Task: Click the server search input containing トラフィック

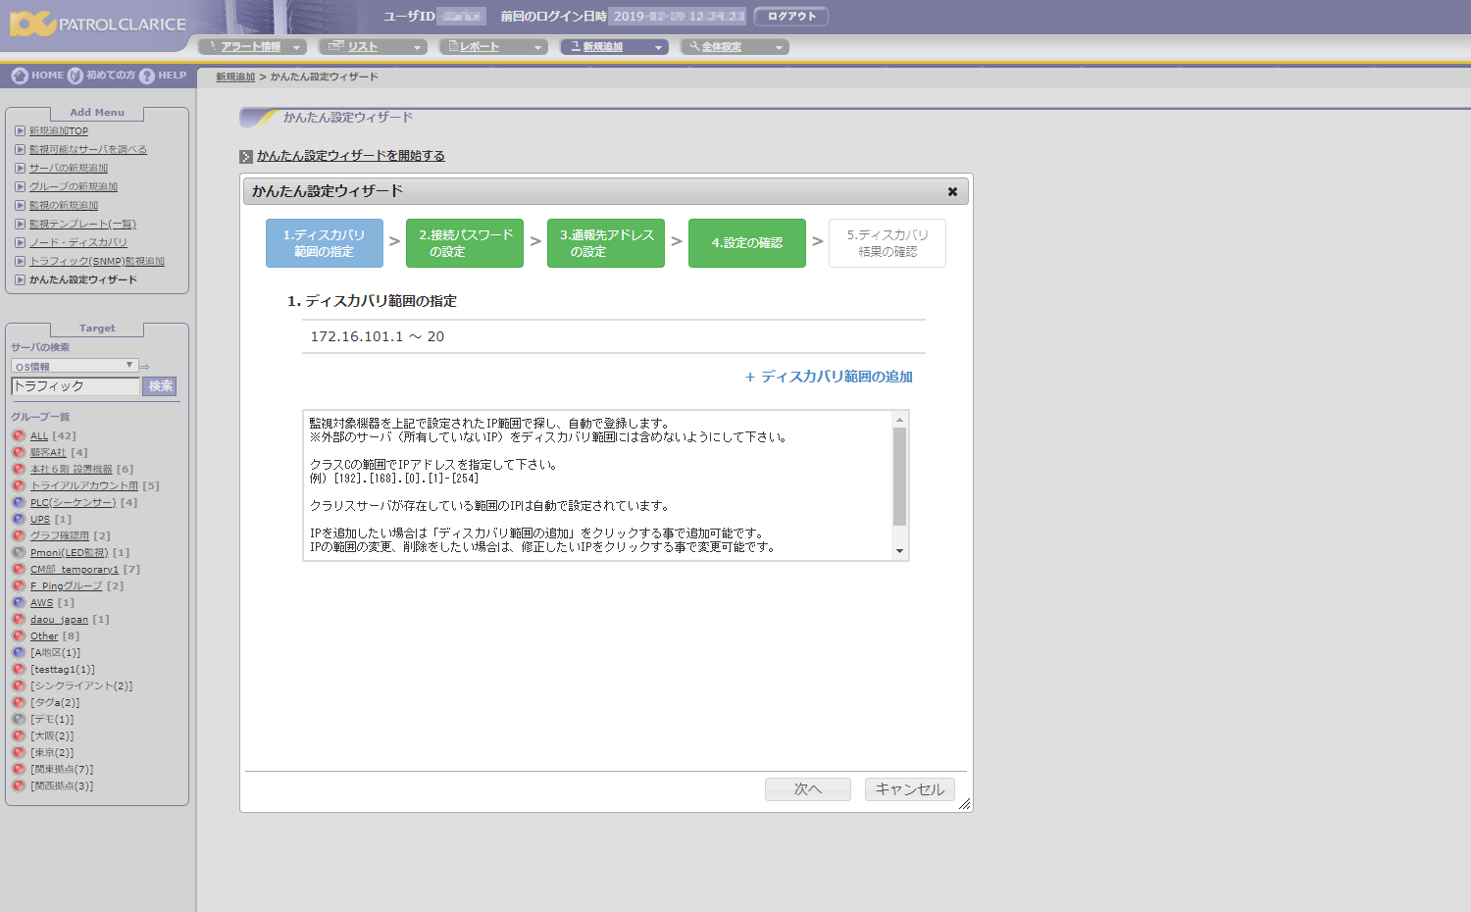Action: pyautogui.click(x=76, y=386)
